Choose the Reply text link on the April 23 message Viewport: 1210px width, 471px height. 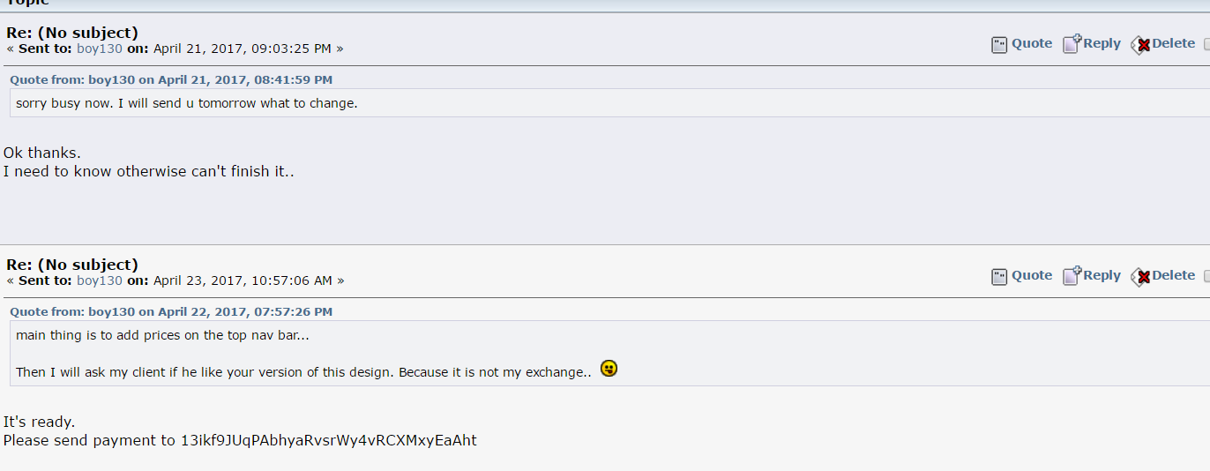(x=1102, y=275)
